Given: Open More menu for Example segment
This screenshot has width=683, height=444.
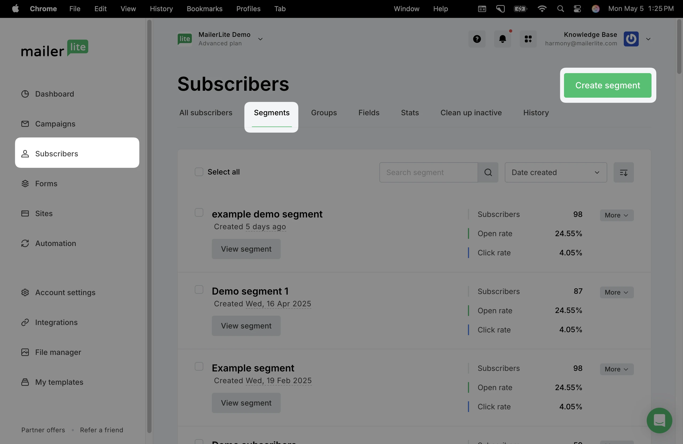Looking at the screenshot, I should pyautogui.click(x=616, y=369).
